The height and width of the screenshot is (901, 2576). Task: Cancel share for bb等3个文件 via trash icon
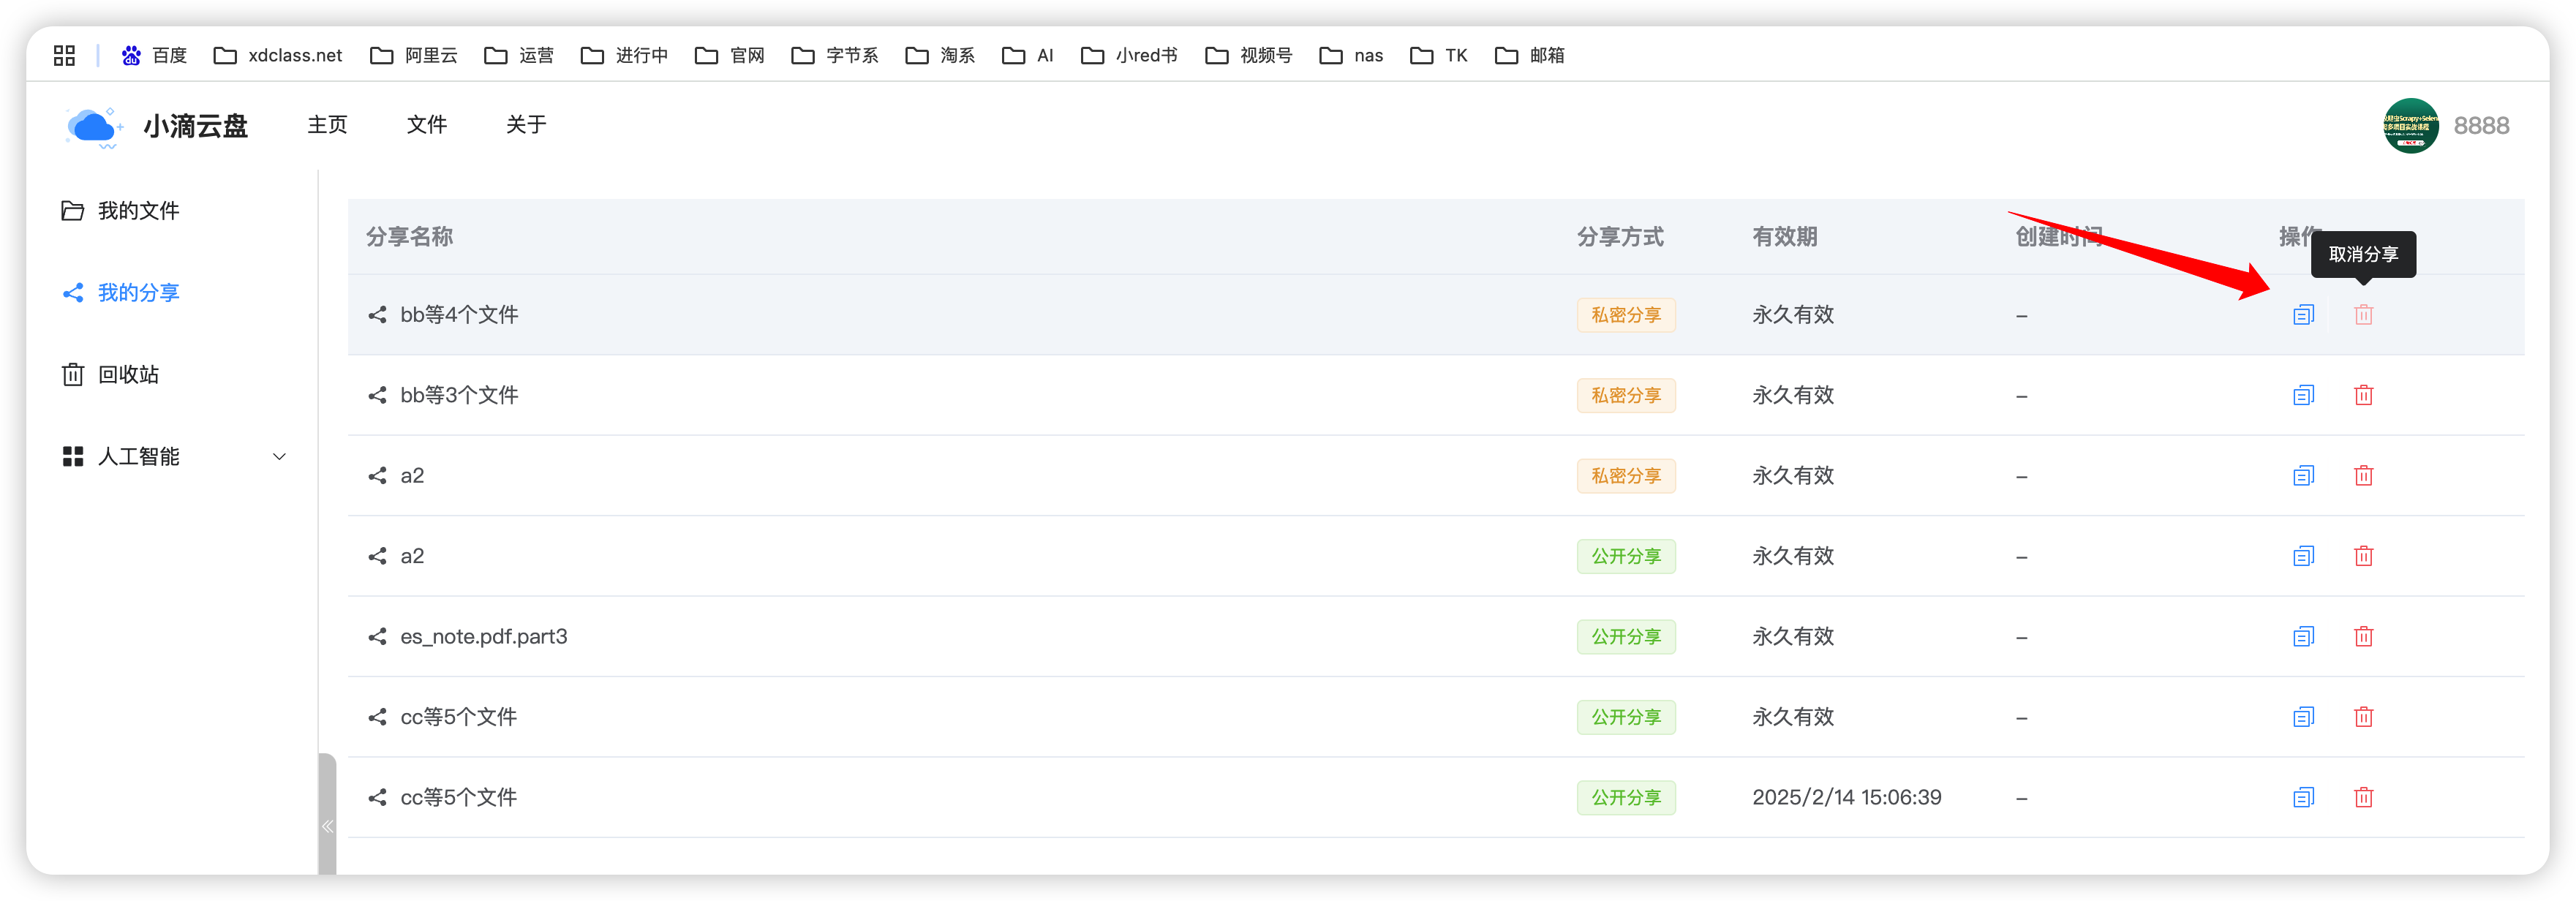pyautogui.click(x=2363, y=395)
